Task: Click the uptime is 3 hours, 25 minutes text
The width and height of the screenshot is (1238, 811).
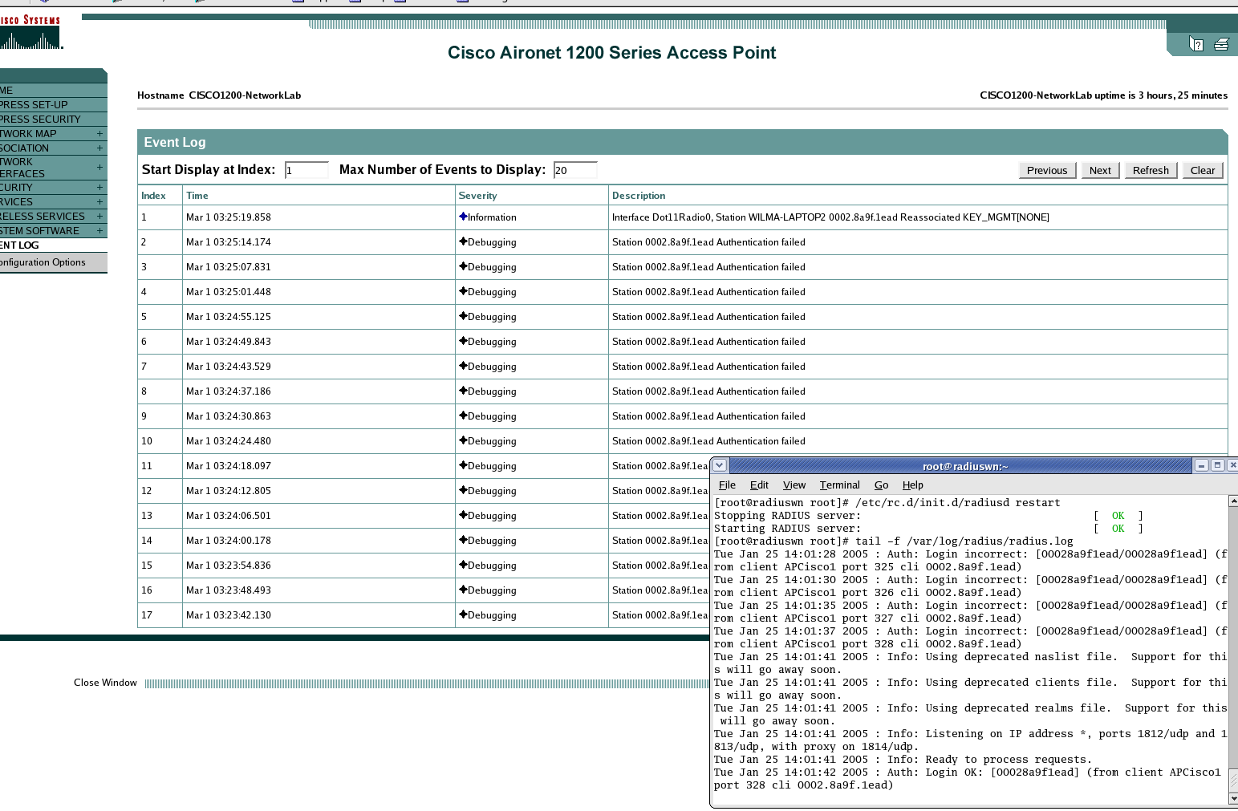Action: click(x=1103, y=95)
